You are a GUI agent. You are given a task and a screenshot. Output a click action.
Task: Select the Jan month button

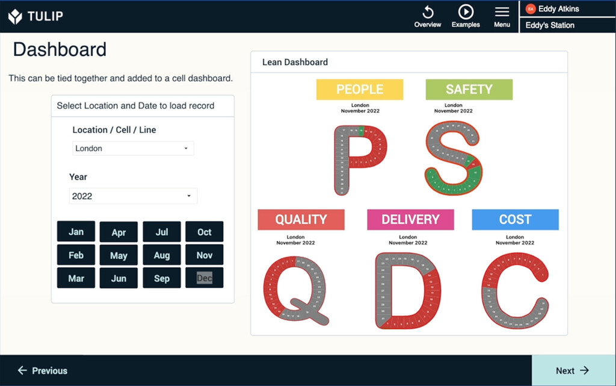[76, 231]
